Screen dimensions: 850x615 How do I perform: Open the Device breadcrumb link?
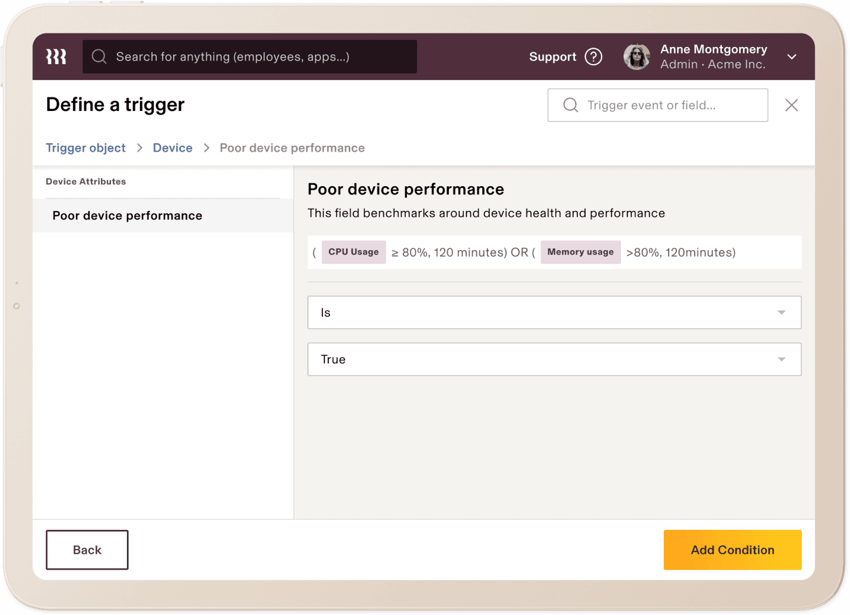[172, 147]
